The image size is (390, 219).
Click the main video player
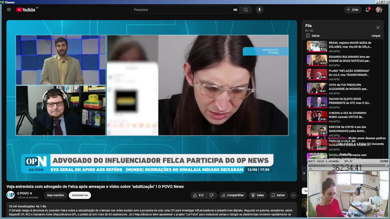(x=152, y=101)
